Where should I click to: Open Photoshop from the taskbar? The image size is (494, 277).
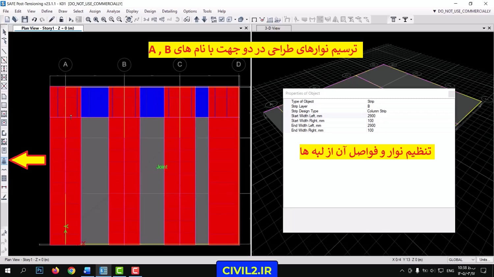point(40,270)
